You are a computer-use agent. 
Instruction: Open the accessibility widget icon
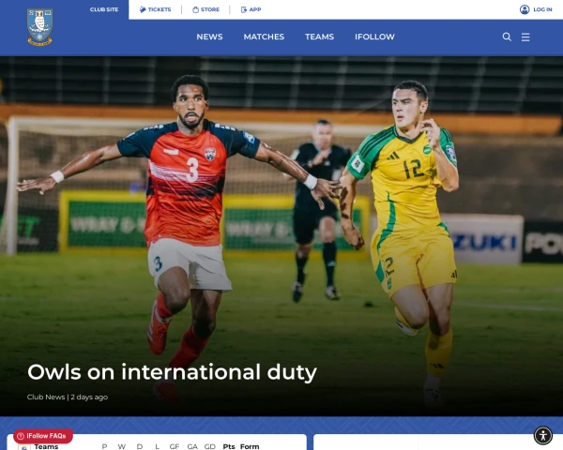[x=543, y=436]
